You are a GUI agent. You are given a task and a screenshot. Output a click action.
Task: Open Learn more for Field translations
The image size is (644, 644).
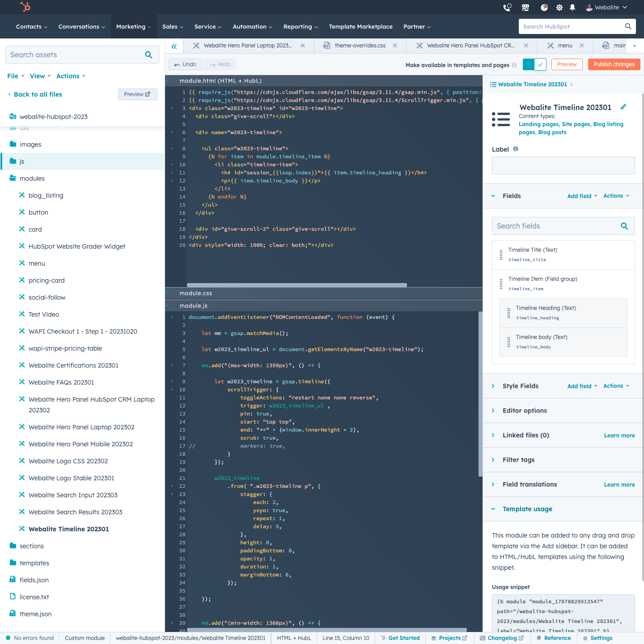[x=619, y=484]
